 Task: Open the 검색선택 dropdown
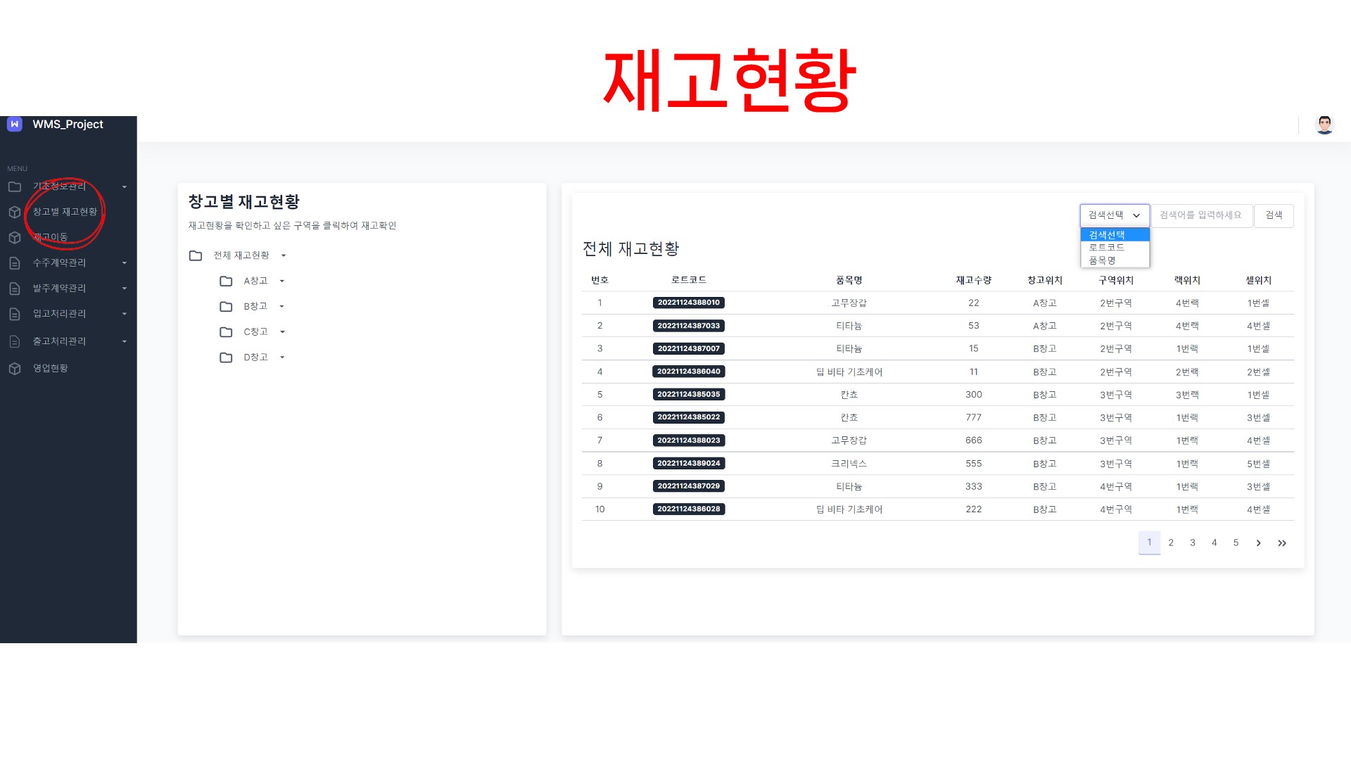pyautogui.click(x=1115, y=215)
